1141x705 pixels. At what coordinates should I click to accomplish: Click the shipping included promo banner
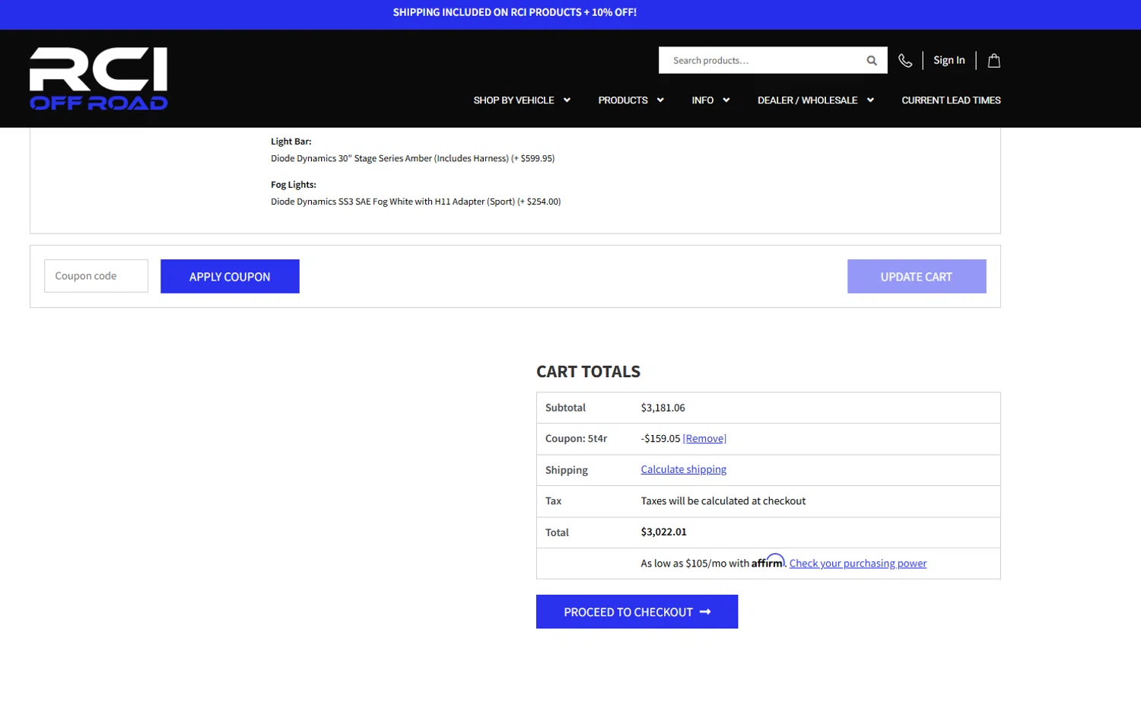pos(515,12)
